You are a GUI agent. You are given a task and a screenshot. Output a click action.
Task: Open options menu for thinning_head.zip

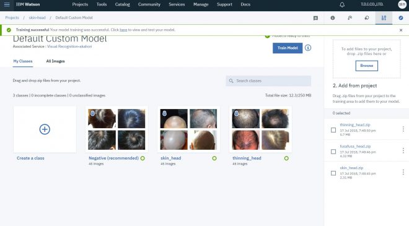tap(403, 129)
